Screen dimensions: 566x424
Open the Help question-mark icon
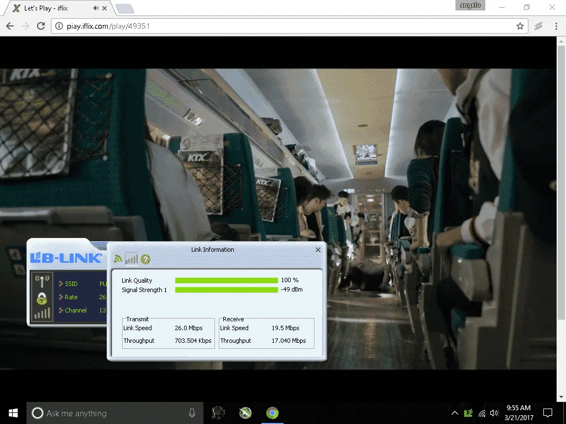coord(145,259)
